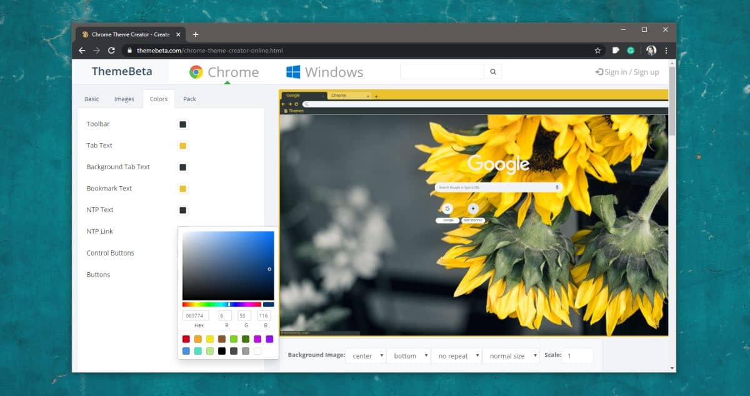
Task: Click the NTP Link label
Action: pos(100,231)
